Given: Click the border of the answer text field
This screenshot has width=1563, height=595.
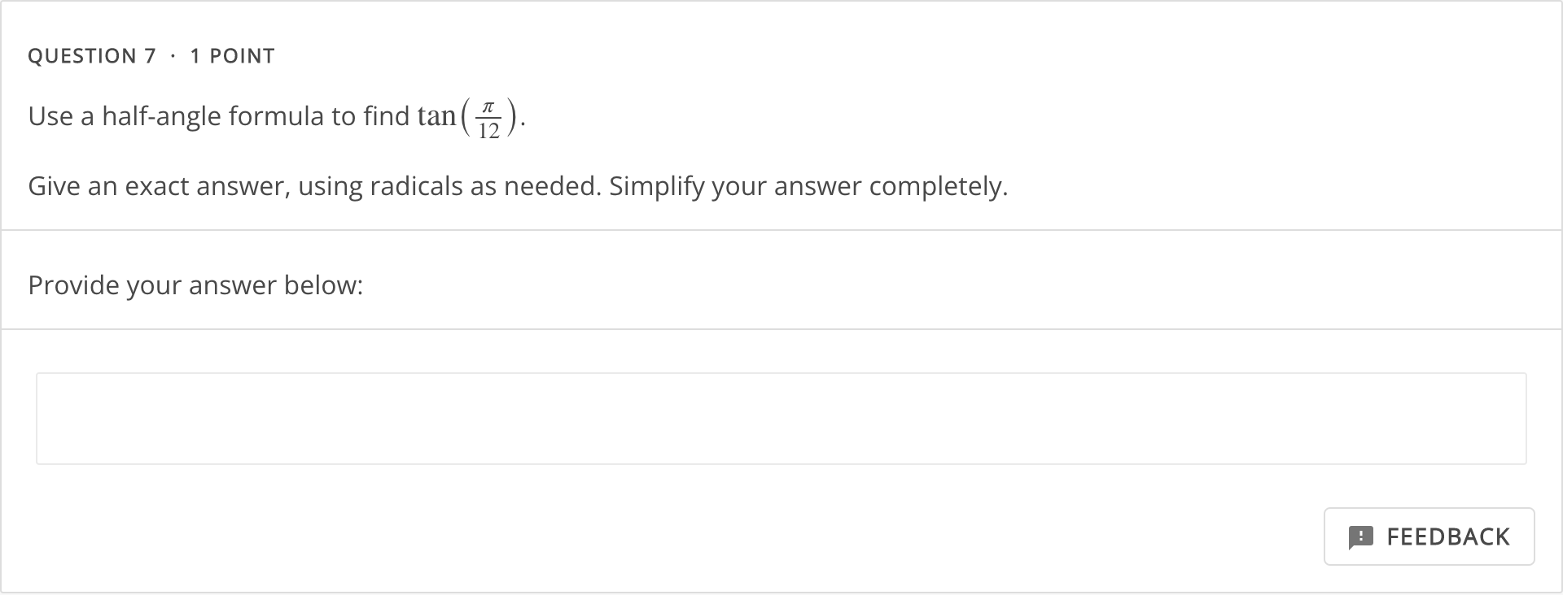Looking at the screenshot, I should [x=781, y=375].
